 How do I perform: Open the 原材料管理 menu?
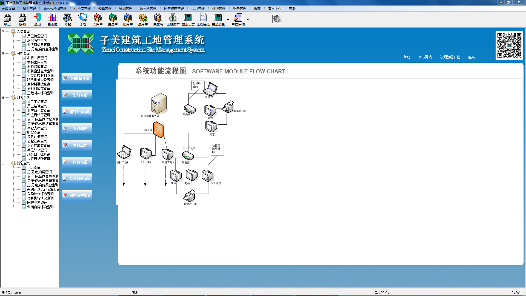click(x=148, y=9)
